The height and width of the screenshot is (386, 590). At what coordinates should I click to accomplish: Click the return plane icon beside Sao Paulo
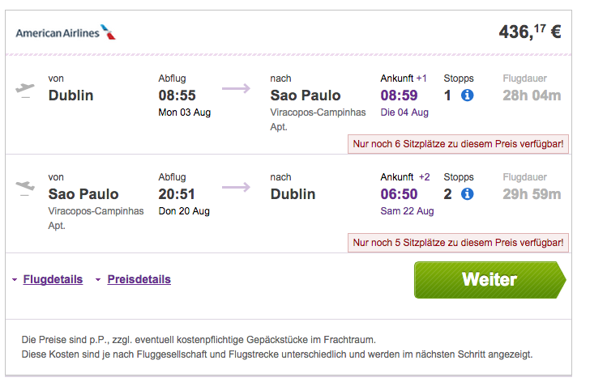click(x=25, y=189)
